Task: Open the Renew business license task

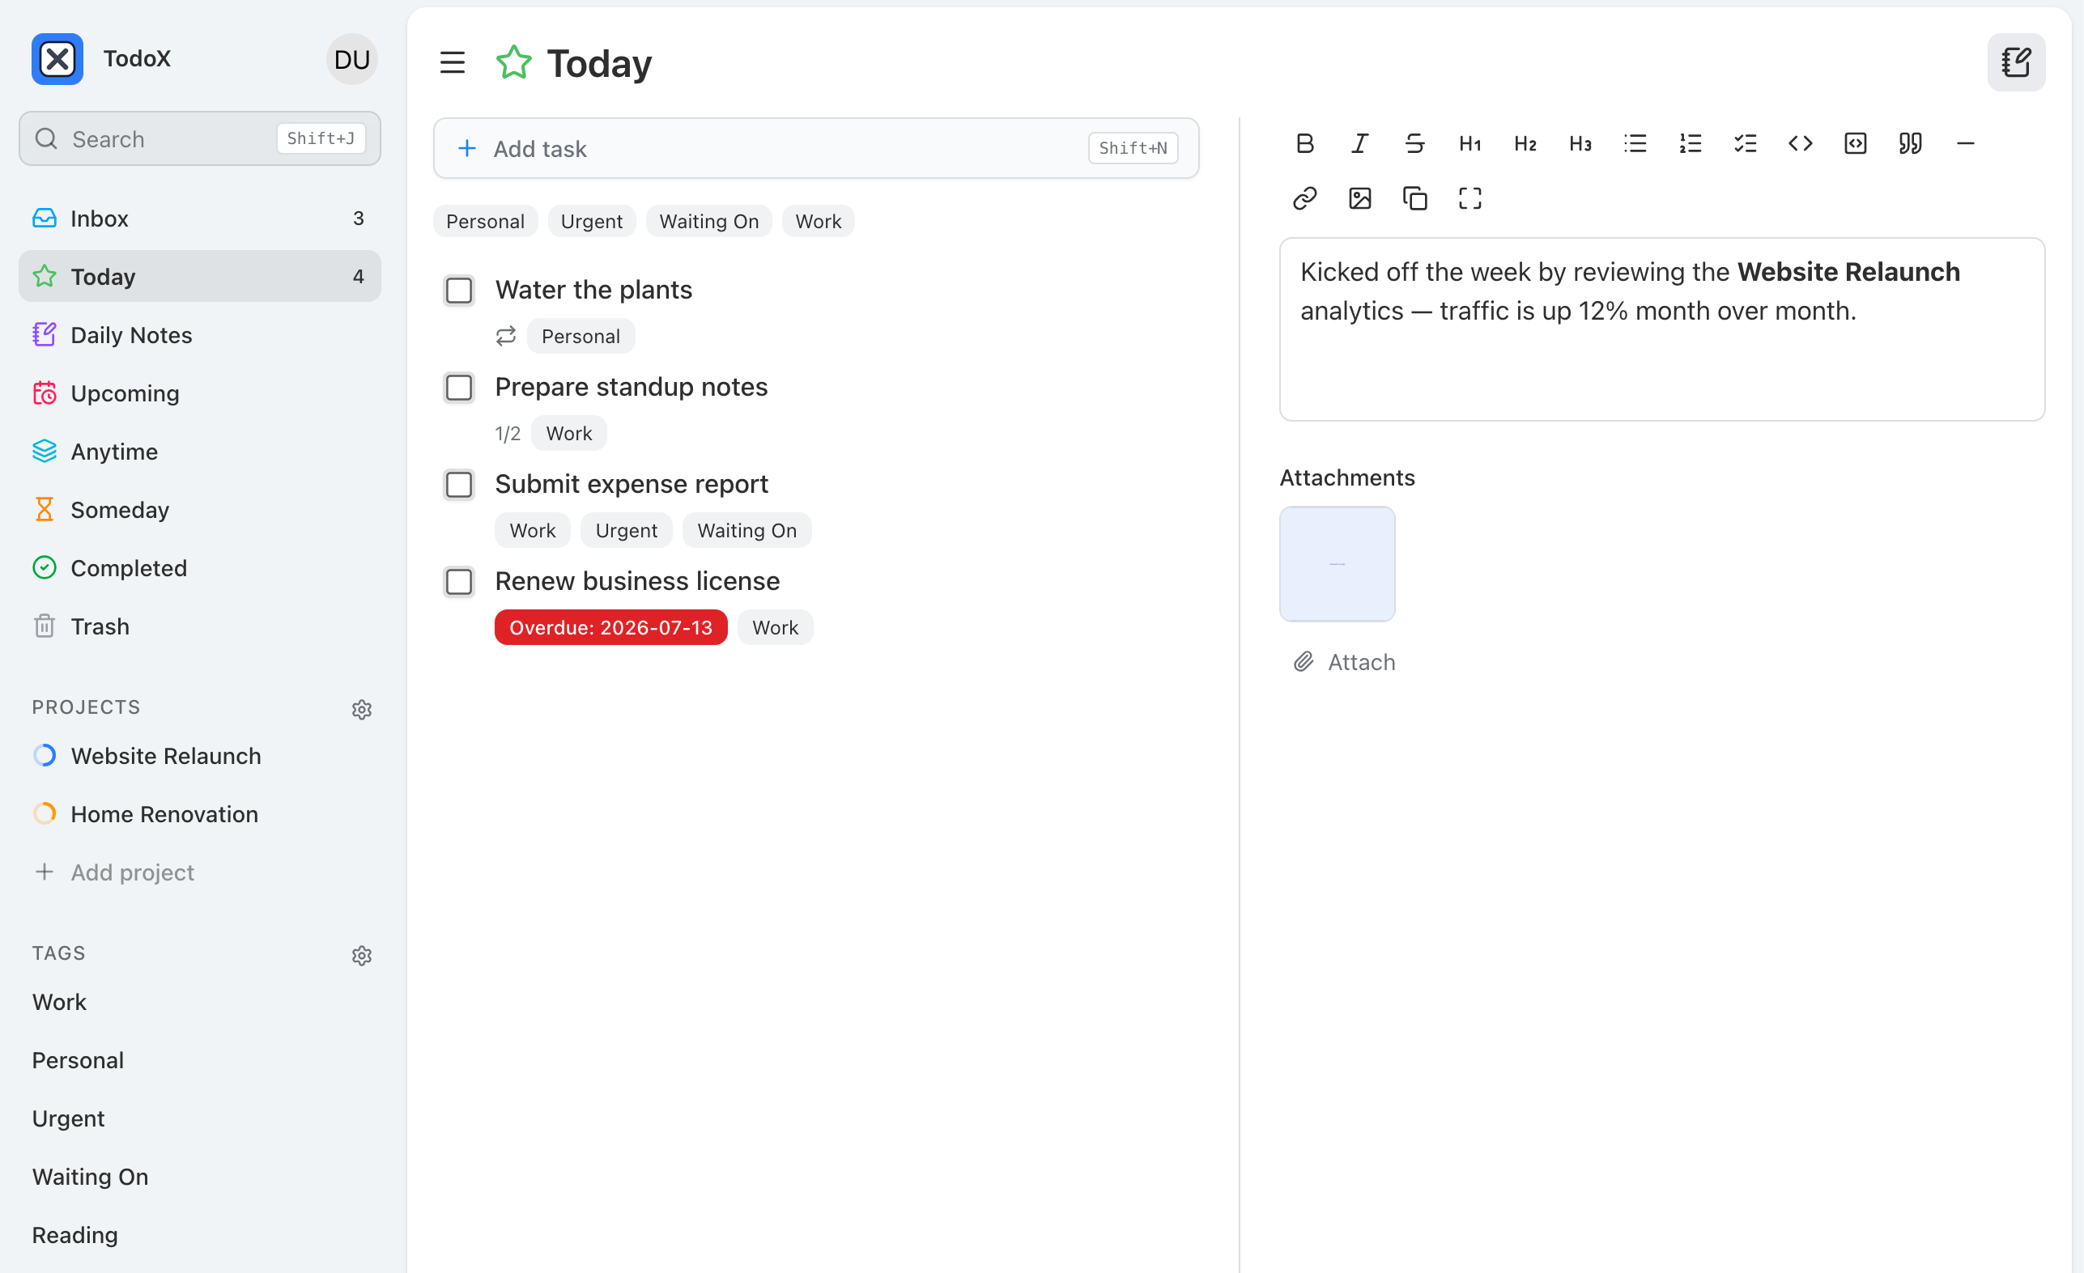Action: click(637, 582)
